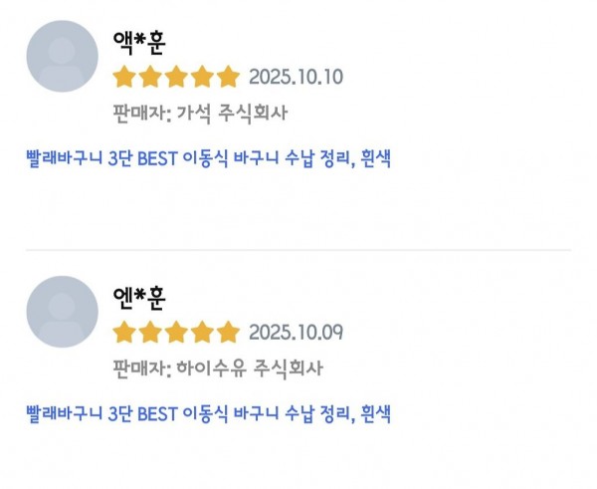Click the third star in 엔*훈's rating
Screen dimensions: 597x489
(x=176, y=332)
